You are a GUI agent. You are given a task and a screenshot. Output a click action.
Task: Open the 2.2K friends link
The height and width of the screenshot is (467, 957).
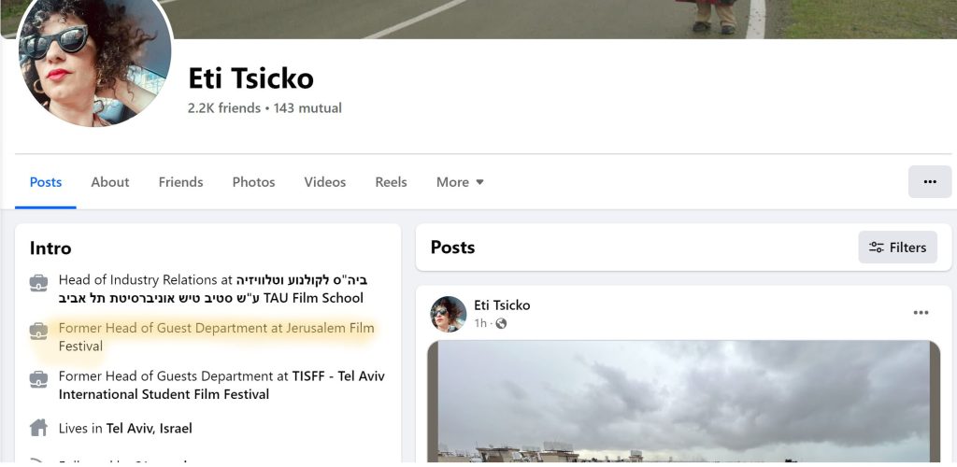224,108
